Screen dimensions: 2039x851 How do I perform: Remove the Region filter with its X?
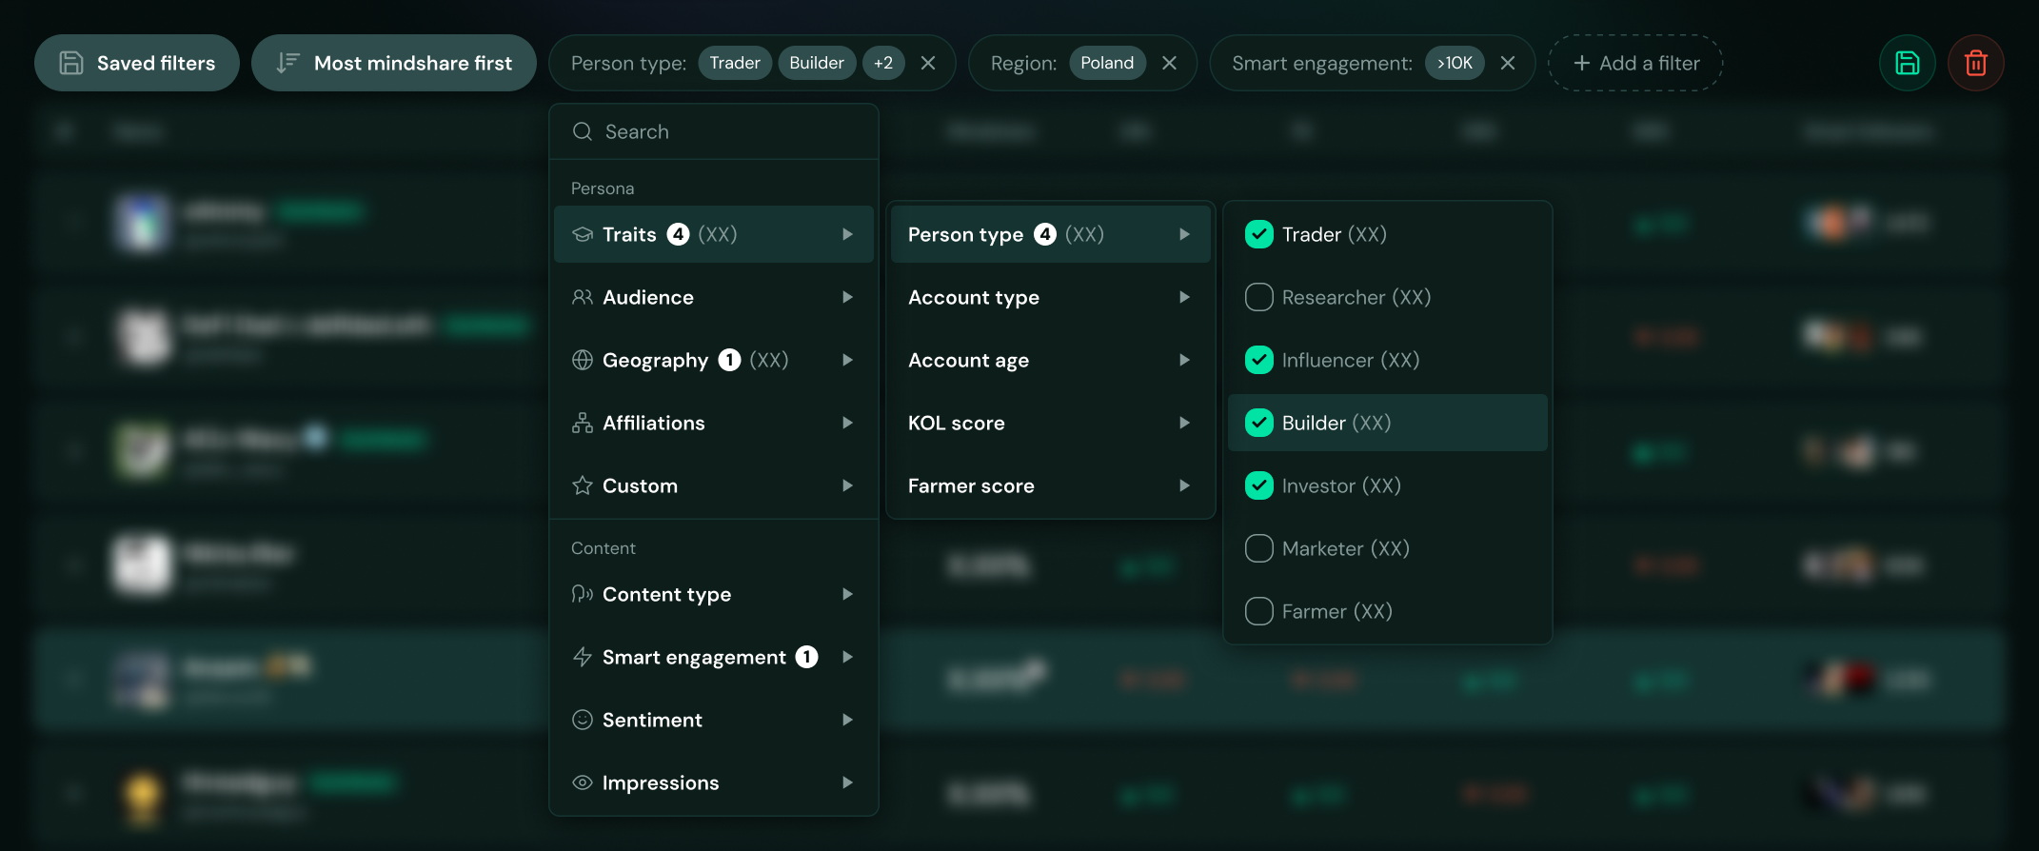pyautogui.click(x=1170, y=63)
